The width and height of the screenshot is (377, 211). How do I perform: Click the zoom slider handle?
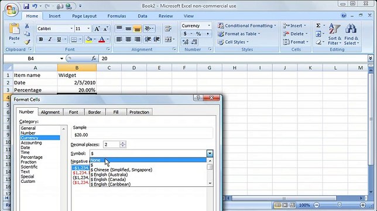coord(340,205)
